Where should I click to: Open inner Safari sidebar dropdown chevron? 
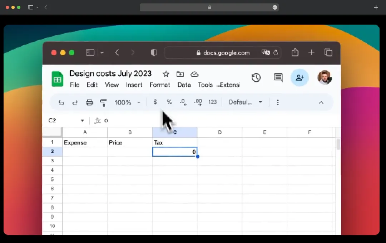coord(102,52)
